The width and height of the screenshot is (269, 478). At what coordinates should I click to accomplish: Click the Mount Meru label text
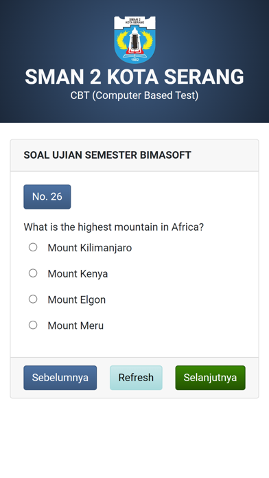[x=75, y=326]
